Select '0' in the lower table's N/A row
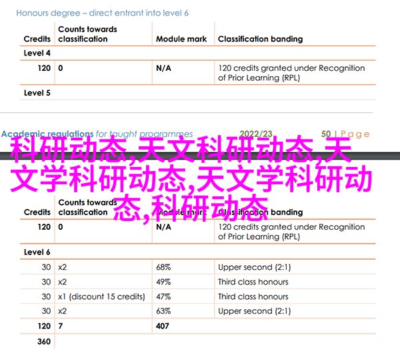 (61, 227)
